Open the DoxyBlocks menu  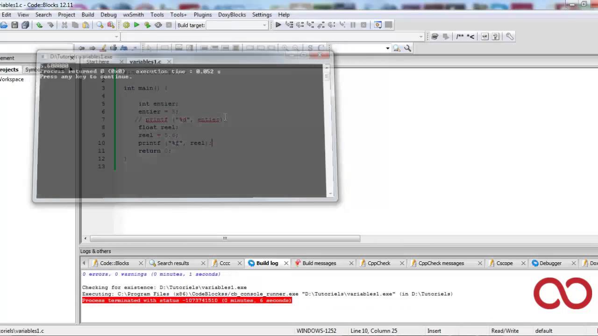(232, 14)
